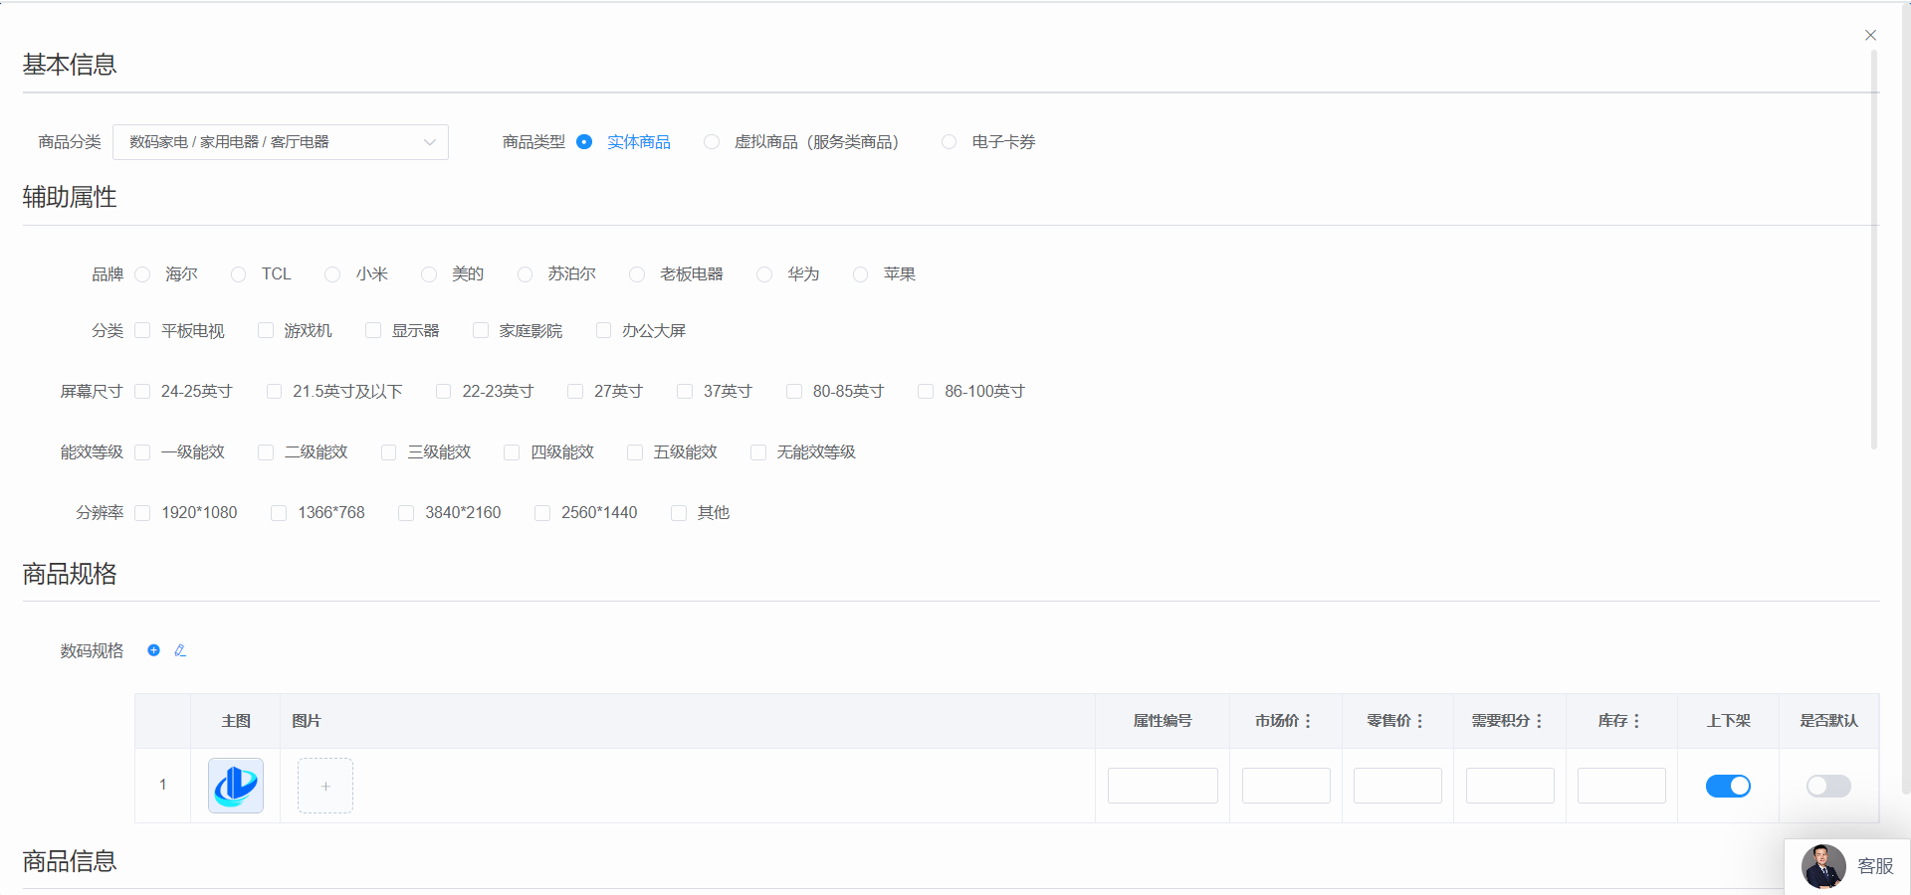The image size is (1911, 895).
Task: Click the three-dot icon beside 市场价
Action: (1308, 721)
